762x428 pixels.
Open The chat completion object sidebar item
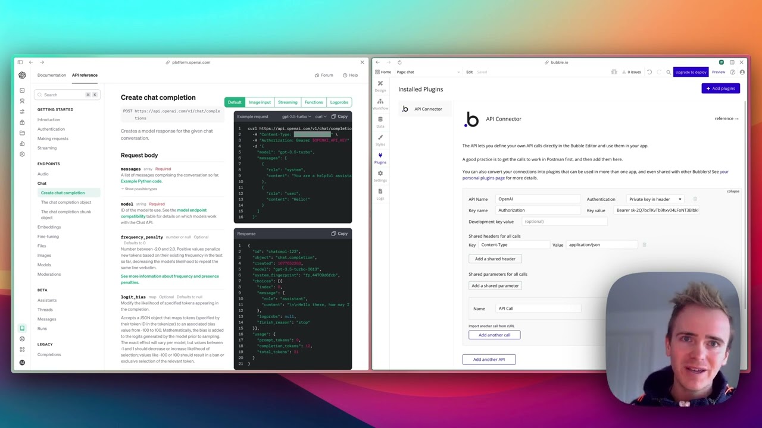click(66, 202)
